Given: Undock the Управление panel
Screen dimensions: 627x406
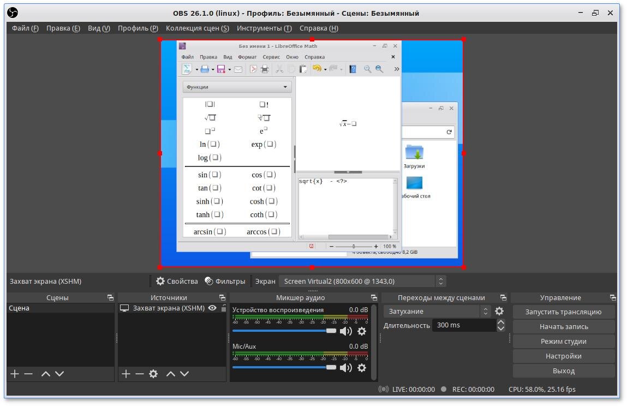Looking at the screenshot, I should [613, 297].
